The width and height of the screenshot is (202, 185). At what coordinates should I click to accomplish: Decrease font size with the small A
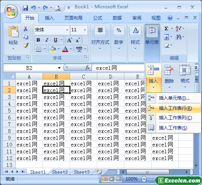[78, 40]
